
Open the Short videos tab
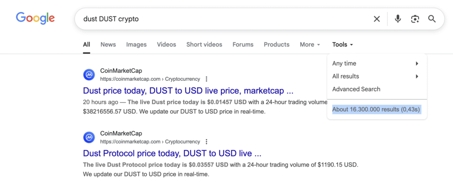pyautogui.click(x=204, y=45)
